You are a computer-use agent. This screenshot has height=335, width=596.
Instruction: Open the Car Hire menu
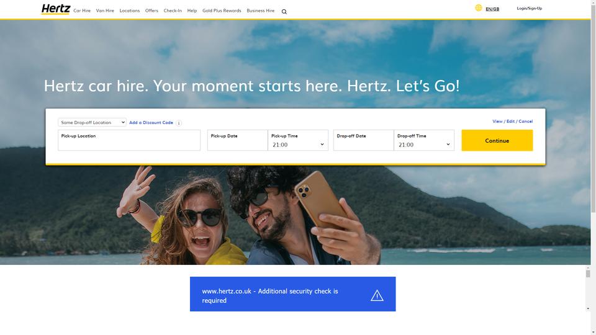[82, 11]
